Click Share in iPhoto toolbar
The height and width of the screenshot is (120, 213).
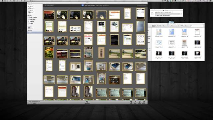coord(144,102)
